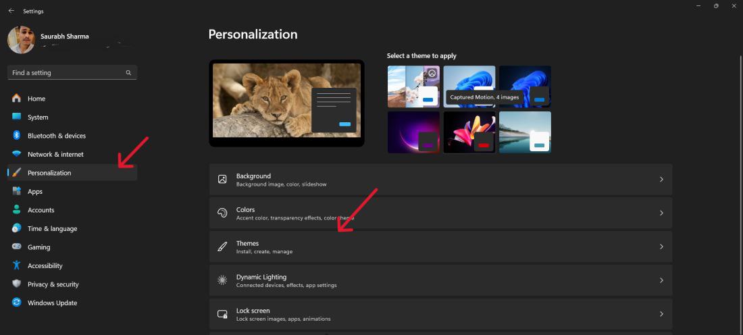Open Dynamic Lighting settings
This screenshot has height=335, width=743.
point(440,280)
